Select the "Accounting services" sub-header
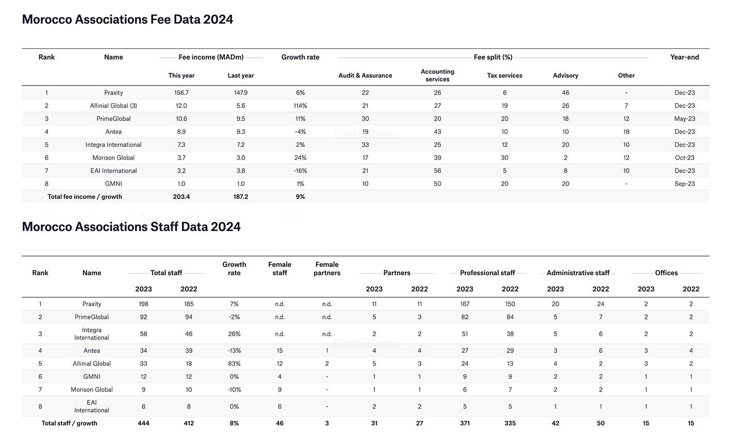 point(437,76)
